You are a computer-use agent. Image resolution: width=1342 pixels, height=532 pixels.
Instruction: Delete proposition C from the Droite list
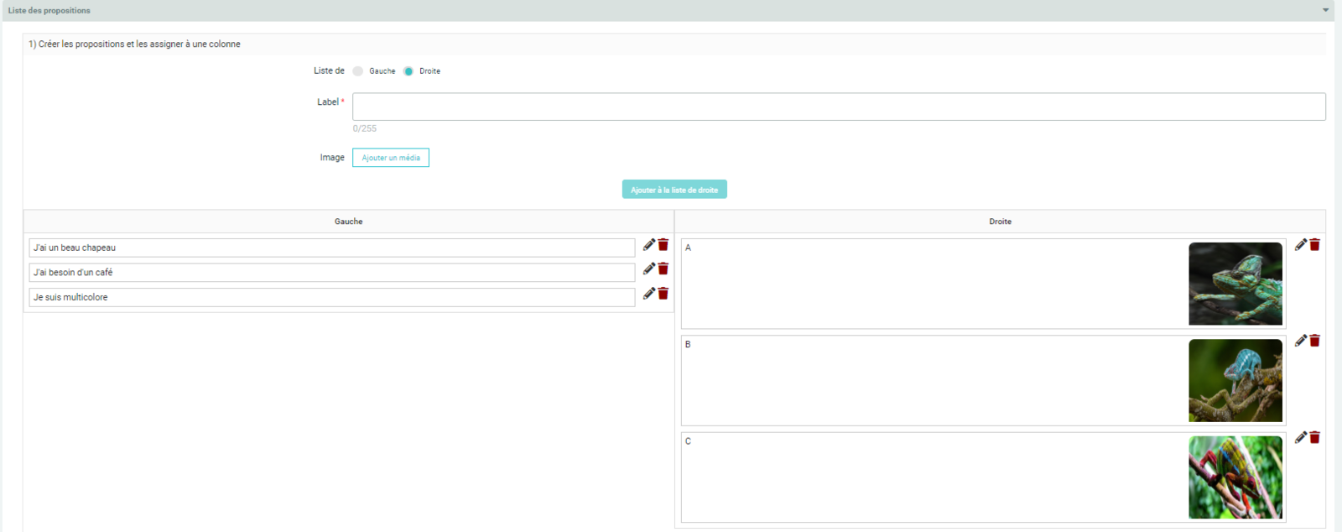pos(1315,437)
